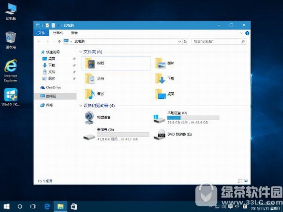Click the 此电脑 address bar breadcrumb
The image size is (283, 212).
click(x=79, y=42)
